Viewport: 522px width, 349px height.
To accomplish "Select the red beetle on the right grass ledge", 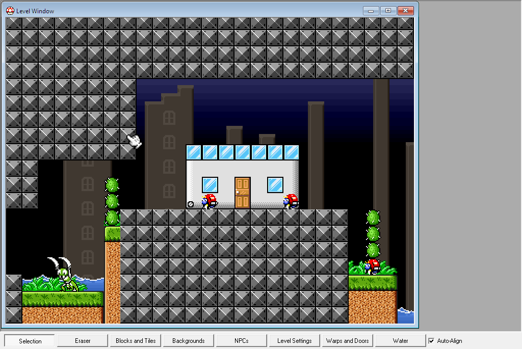I will (372, 266).
